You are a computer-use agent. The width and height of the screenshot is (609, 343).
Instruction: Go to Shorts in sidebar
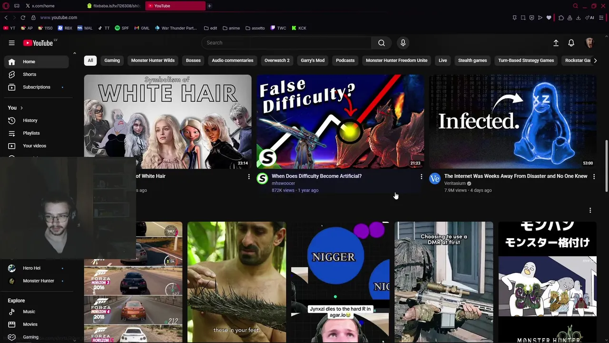click(37, 74)
